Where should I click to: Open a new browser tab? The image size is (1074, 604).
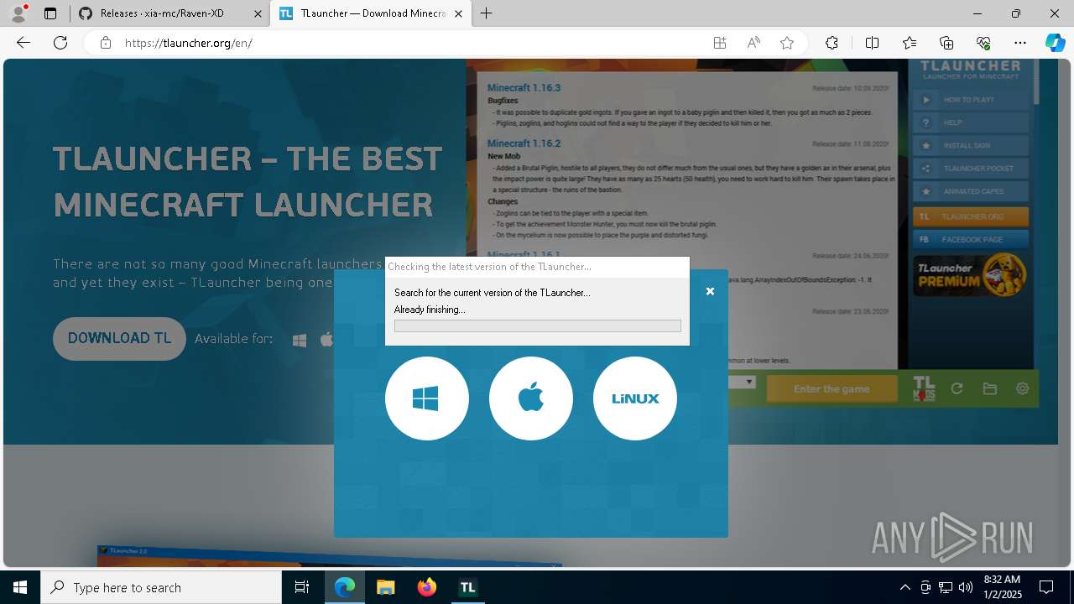pos(487,13)
